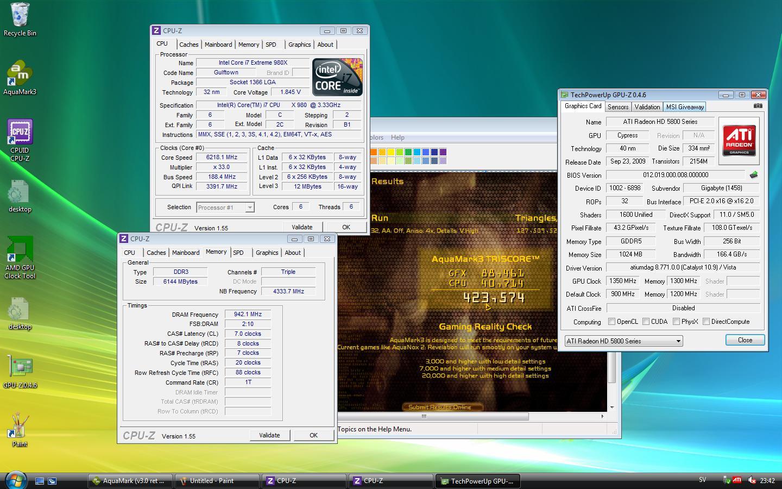Open the Recycle Bin desktop icon
Viewport: 782px width, 489px height.
click(20, 19)
